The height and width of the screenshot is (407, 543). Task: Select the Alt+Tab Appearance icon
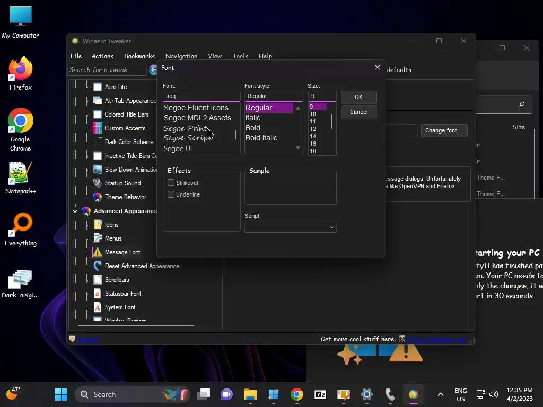[x=98, y=101]
